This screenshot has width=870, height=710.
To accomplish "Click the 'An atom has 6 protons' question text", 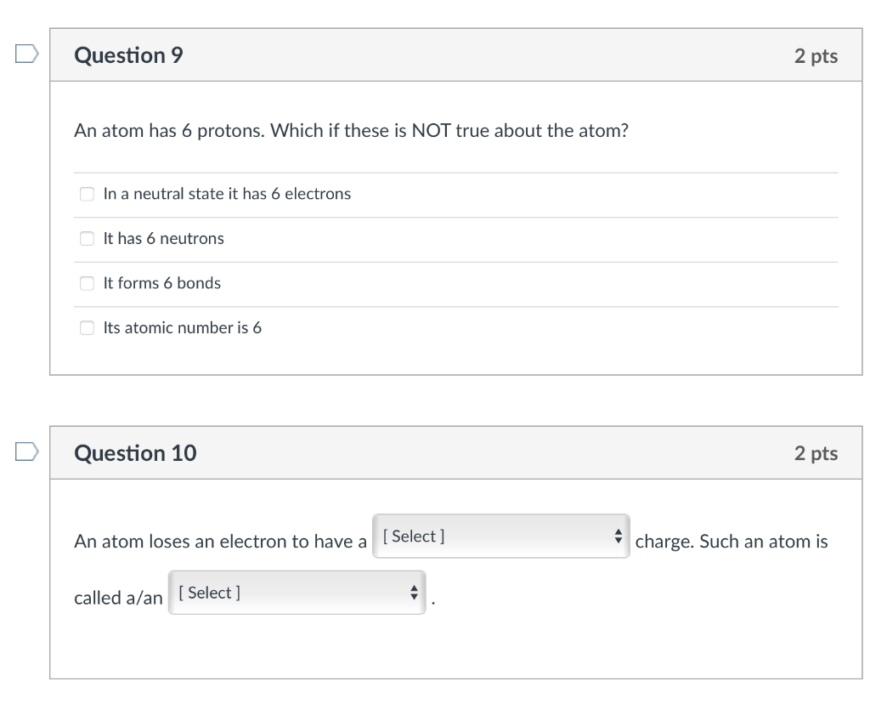I will pos(350,132).
